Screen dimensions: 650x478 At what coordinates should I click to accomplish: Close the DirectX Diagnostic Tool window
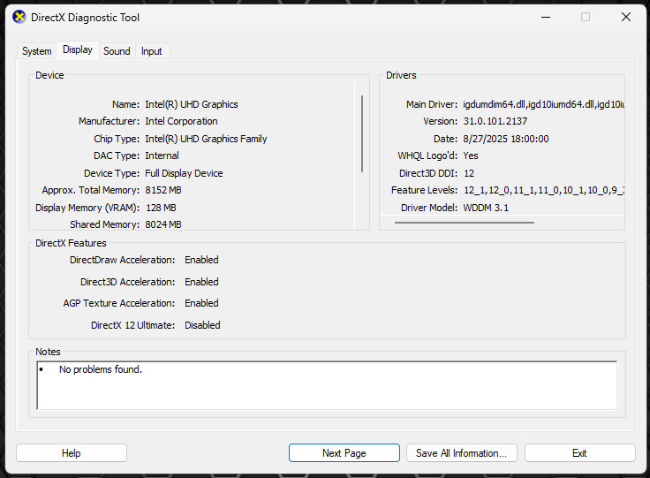coord(626,17)
